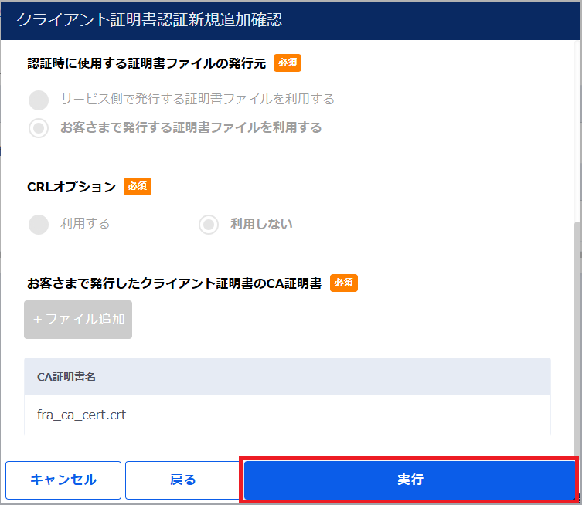582x505 pixels.
Task: Click the 必須 badge beside CRLオプション
Action: click(138, 186)
